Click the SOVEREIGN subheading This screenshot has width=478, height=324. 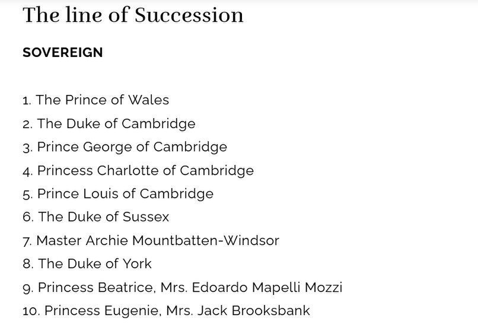point(62,52)
